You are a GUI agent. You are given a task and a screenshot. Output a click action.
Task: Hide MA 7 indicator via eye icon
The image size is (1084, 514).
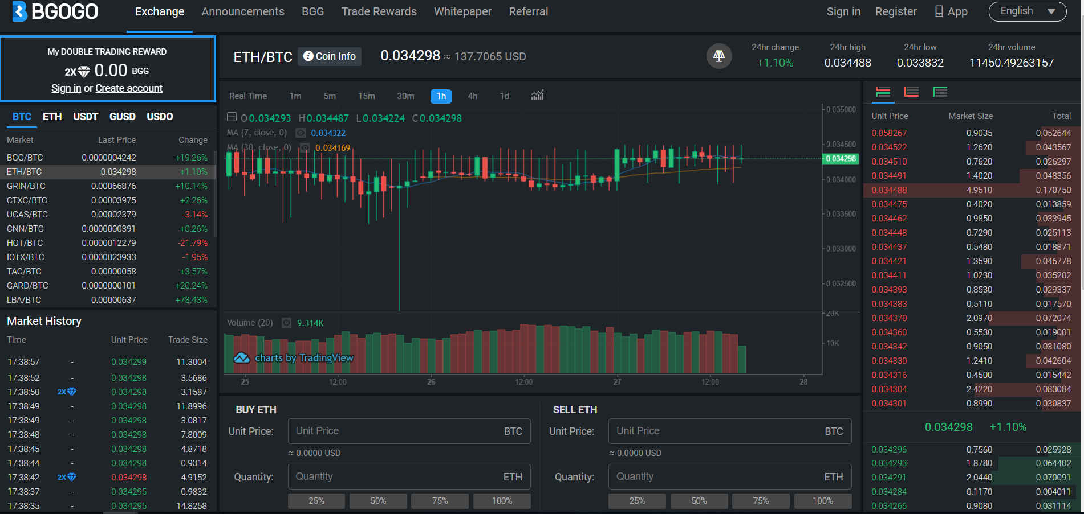pos(300,133)
